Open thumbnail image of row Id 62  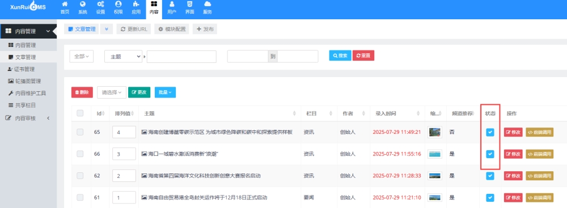coord(435,176)
